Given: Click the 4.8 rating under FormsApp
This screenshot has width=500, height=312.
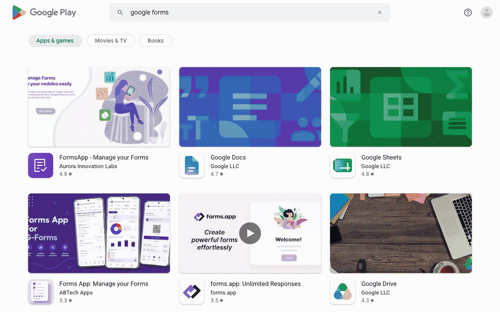Looking at the screenshot, I should (x=66, y=174).
